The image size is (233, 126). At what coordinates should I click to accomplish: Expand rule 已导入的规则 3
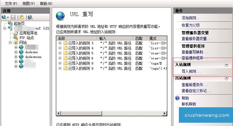(60, 43)
